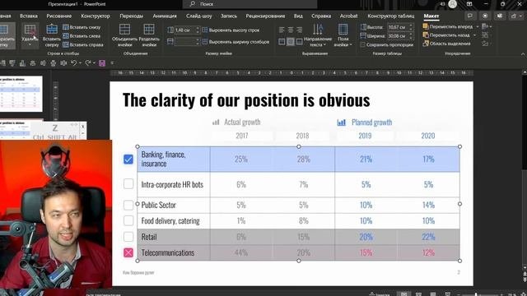Screen dimensions: 527x296
Task: Open Область выделения selection pane
Action: coord(446,44)
